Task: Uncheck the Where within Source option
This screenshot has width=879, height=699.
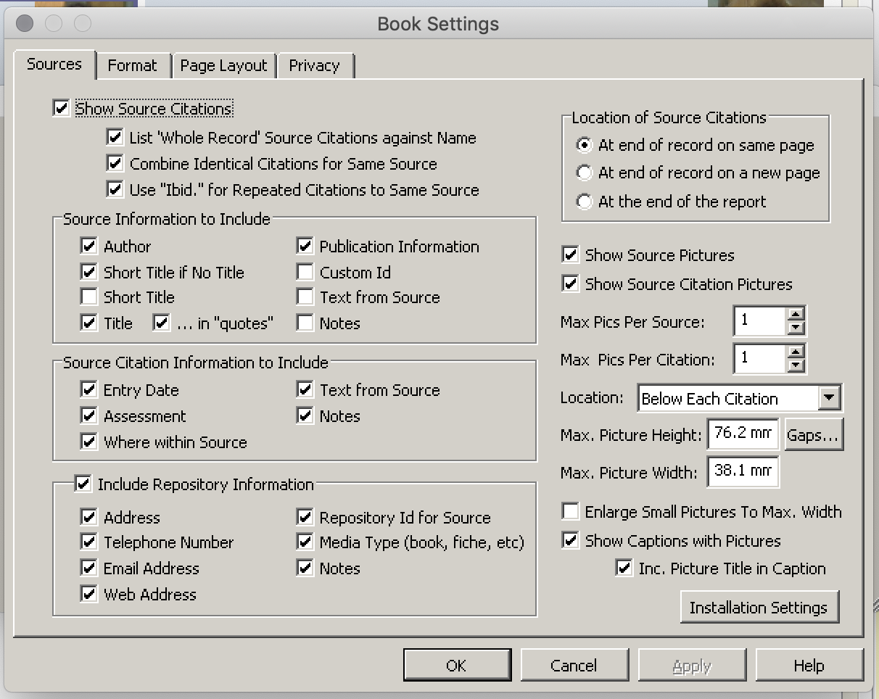Action: pyautogui.click(x=88, y=442)
